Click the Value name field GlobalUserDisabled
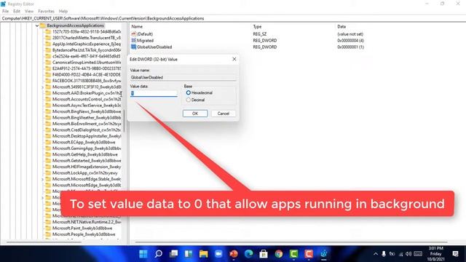 click(x=183, y=77)
